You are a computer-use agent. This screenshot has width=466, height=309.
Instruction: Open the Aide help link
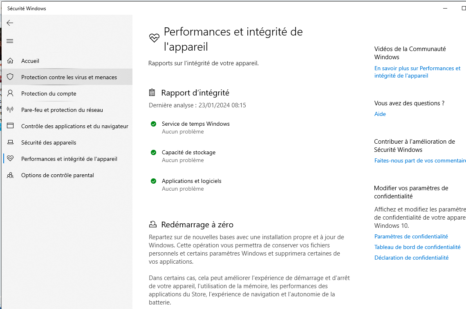(380, 114)
